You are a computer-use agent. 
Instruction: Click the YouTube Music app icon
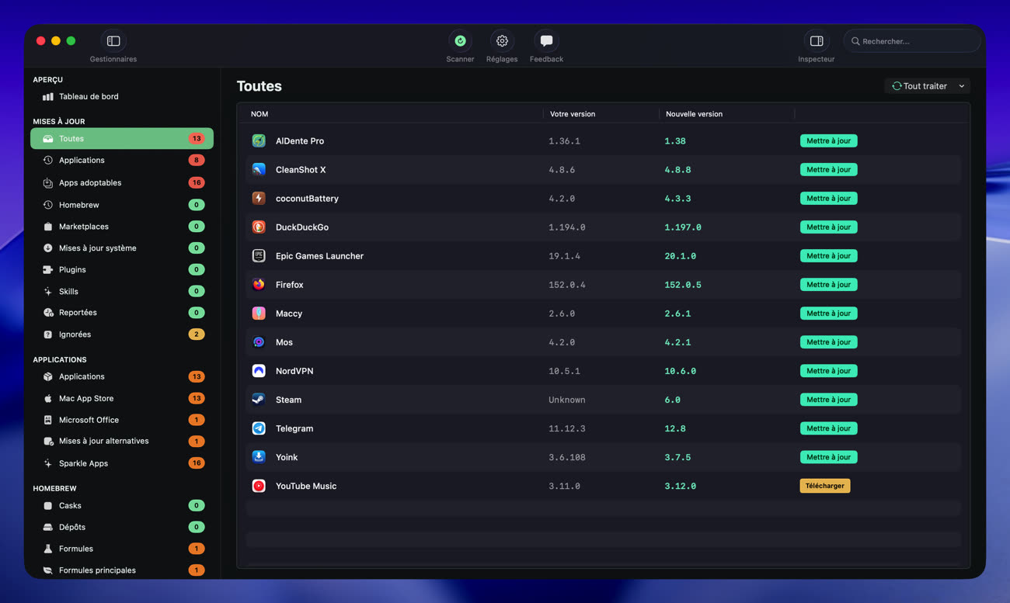(x=259, y=486)
